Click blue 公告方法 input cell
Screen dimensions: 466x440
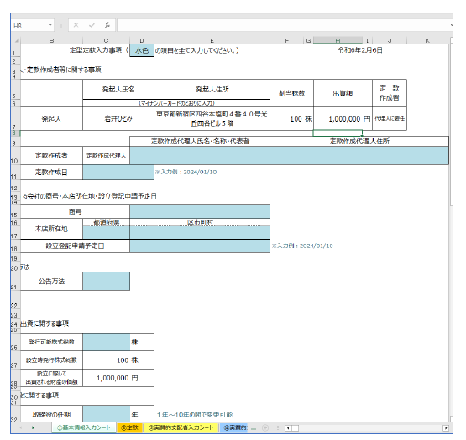106,282
